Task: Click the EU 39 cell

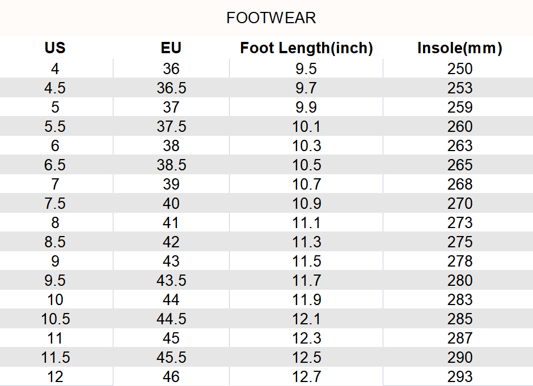Action: [x=171, y=185]
